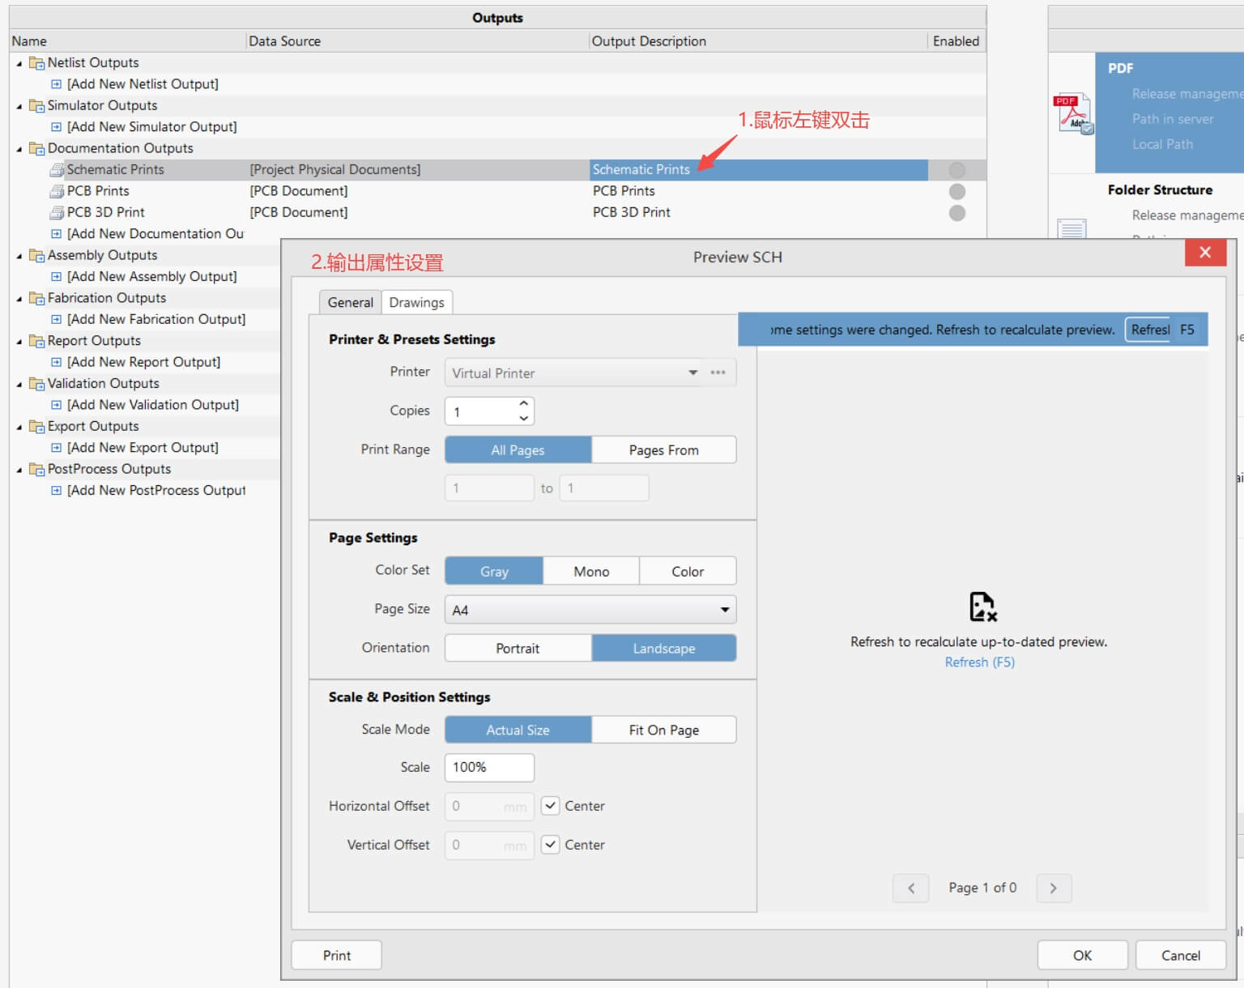The height and width of the screenshot is (988, 1244).
Task: Click the PCB 3D Print printer icon
Action: click(57, 212)
